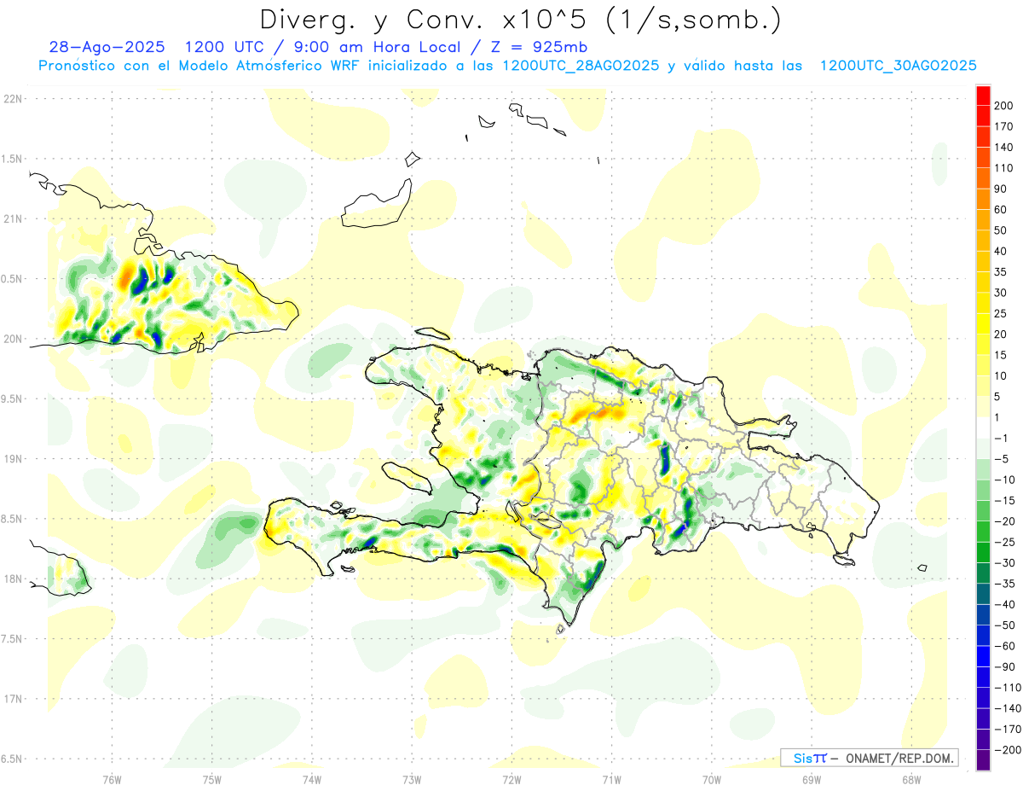Click the 9.5N latitude label
Image resolution: width=1023 pixels, height=791 pixels.
click(13, 398)
